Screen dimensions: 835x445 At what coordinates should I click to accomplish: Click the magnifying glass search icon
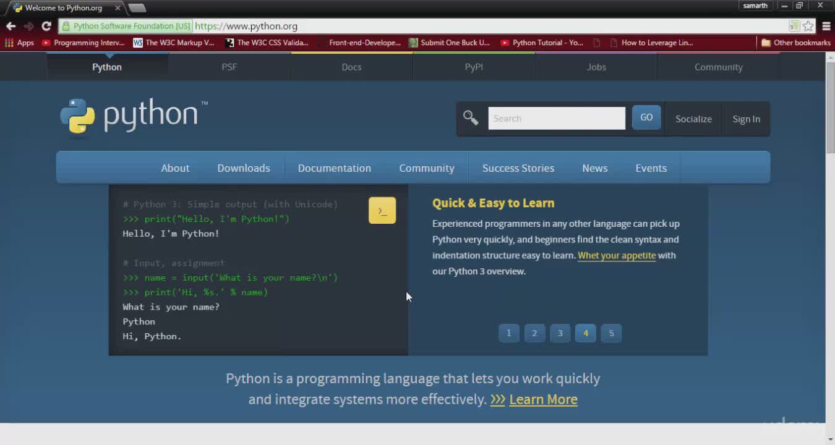pyautogui.click(x=471, y=118)
